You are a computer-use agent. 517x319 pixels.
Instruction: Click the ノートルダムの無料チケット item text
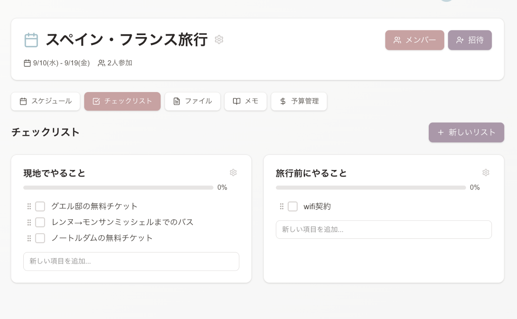click(102, 238)
